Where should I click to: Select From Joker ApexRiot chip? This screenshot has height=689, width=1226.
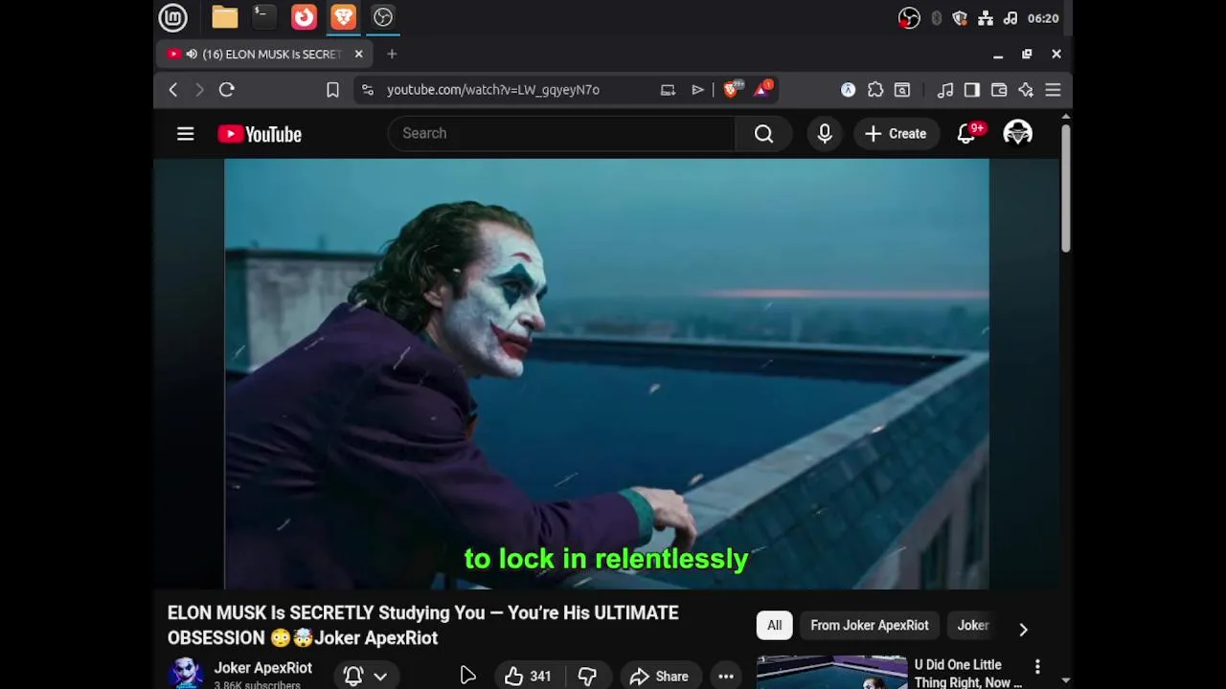point(870,626)
